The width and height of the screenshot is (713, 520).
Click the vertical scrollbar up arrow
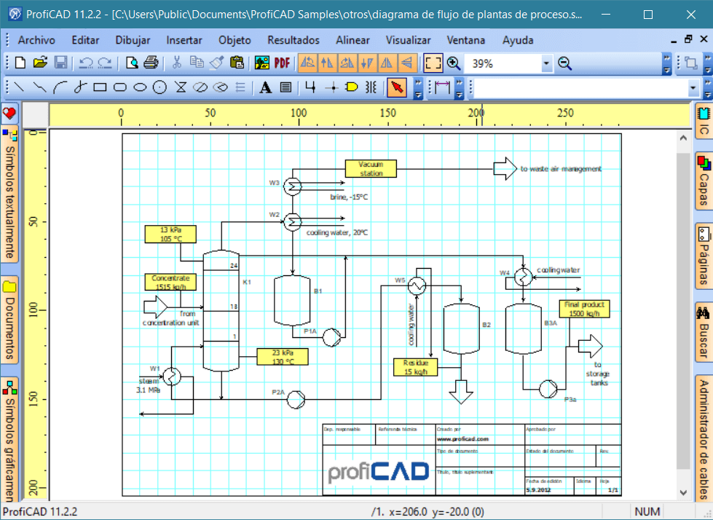pos(683,138)
